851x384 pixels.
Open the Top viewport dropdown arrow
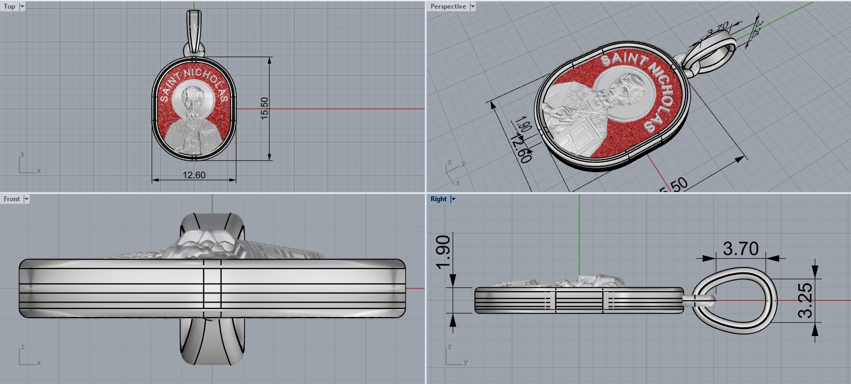pyautogui.click(x=22, y=6)
